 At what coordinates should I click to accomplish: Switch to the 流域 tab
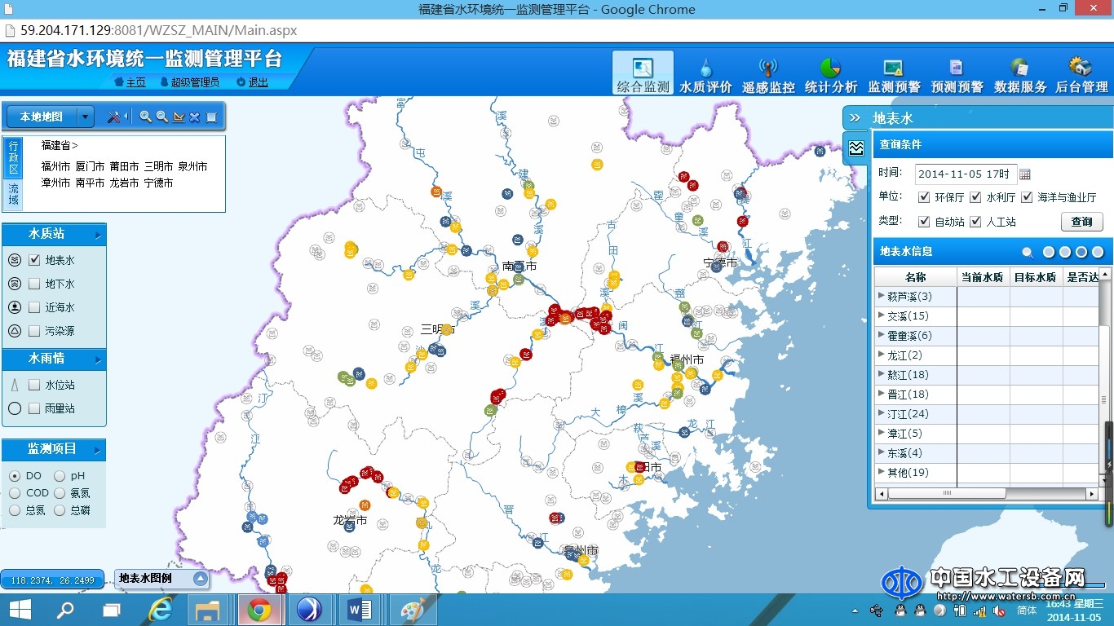tap(13, 193)
